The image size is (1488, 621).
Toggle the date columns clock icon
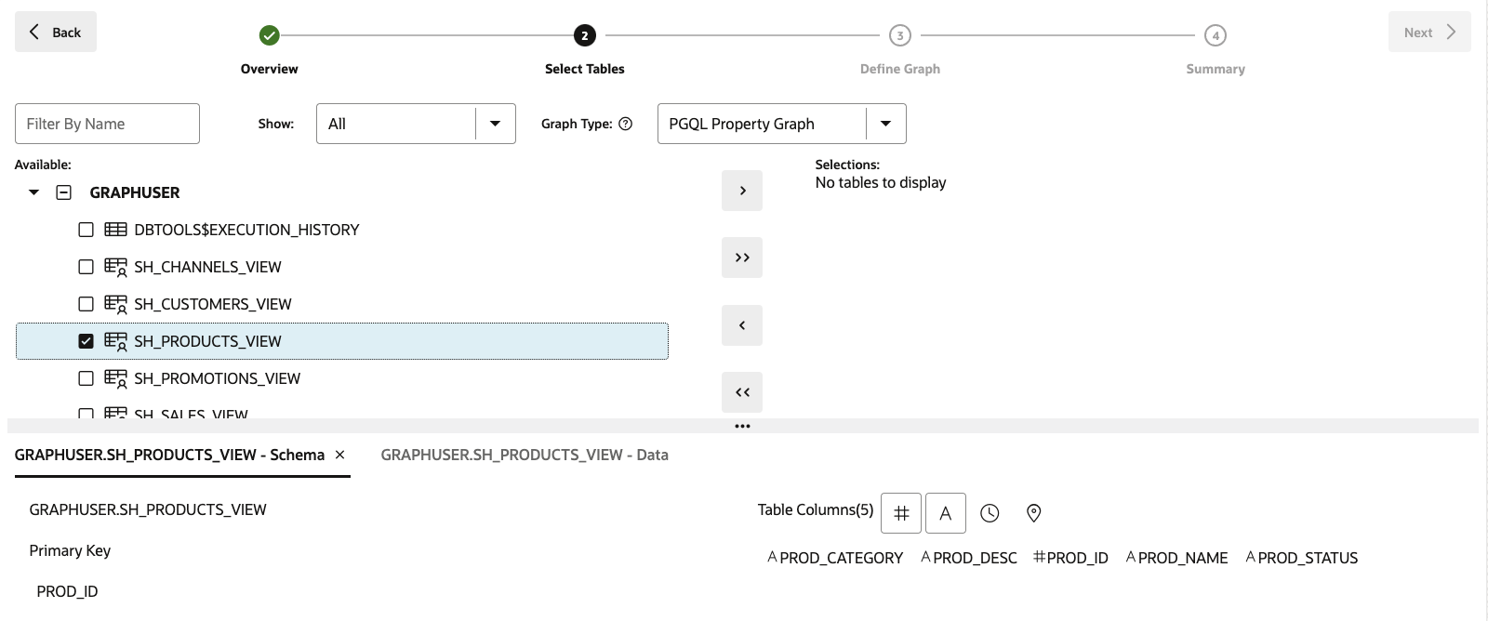(990, 513)
